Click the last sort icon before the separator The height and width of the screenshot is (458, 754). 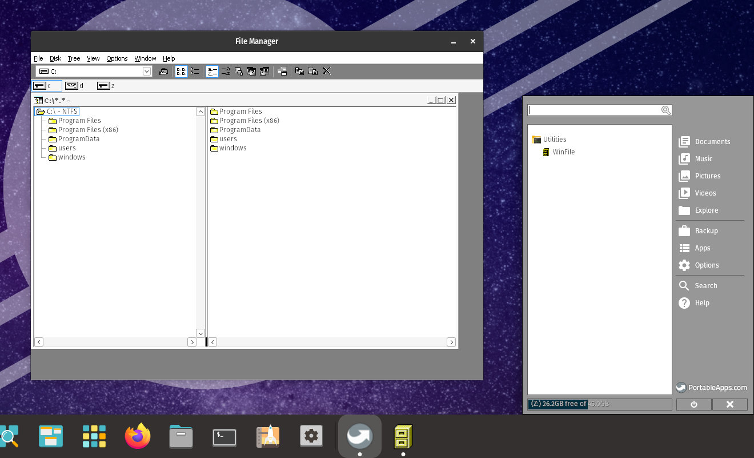tap(264, 71)
